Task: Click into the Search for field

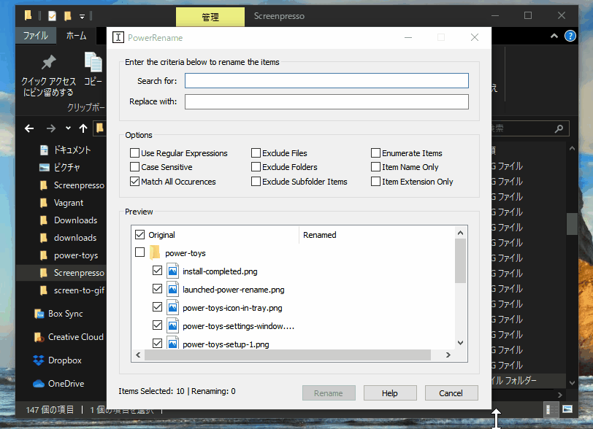Action: tap(326, 81)
